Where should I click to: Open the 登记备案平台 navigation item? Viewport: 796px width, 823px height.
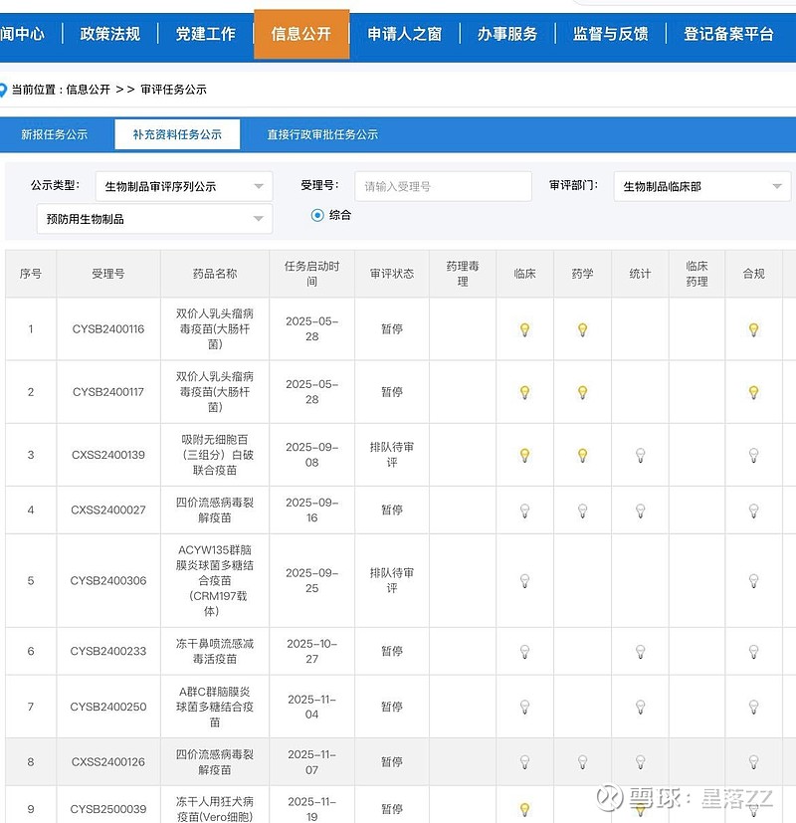coord(728,34)
